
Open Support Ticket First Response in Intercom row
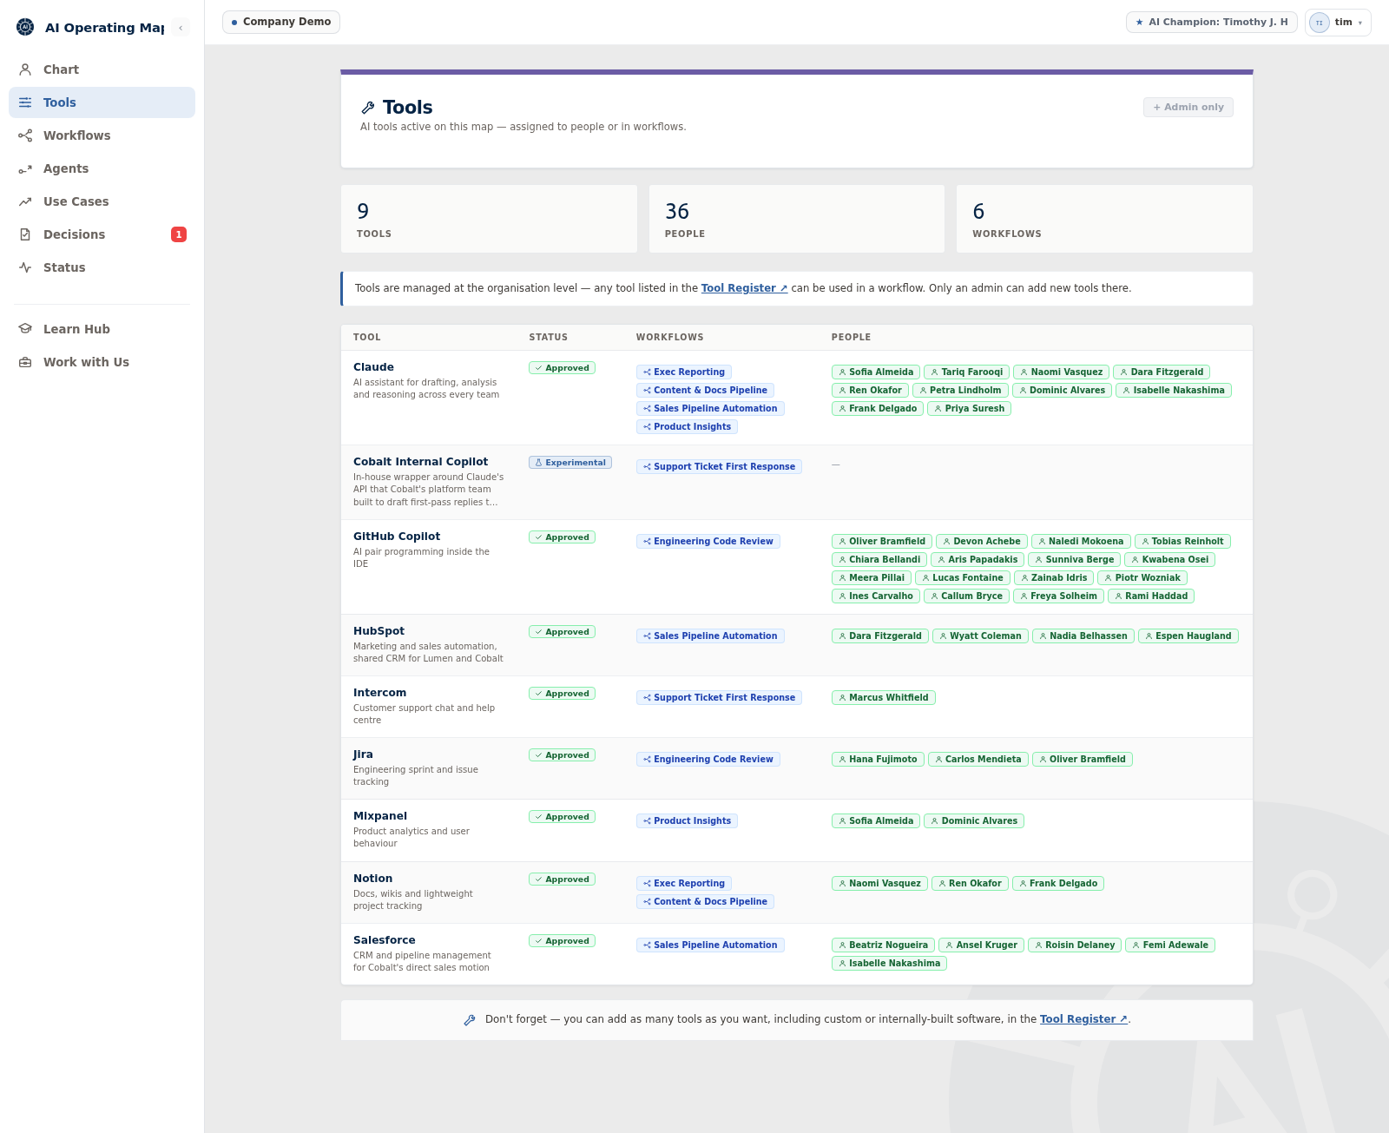pyautogui.click(x=719, y=697)
